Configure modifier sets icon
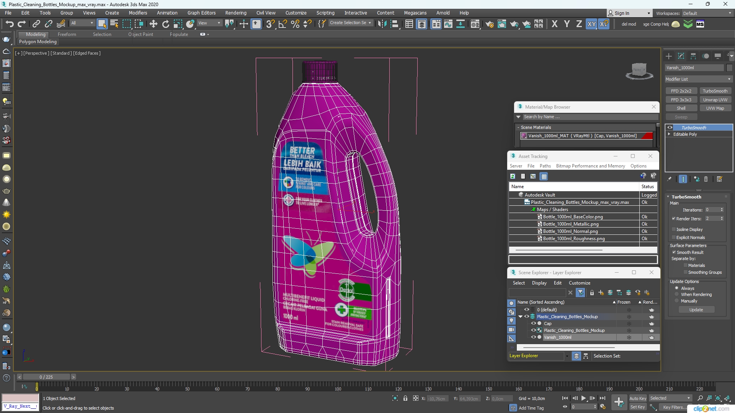The width and height of the screenshot is (735, 413). pos(720,179)
